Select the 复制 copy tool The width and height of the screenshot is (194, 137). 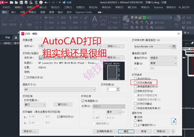(x=49, y=23)
